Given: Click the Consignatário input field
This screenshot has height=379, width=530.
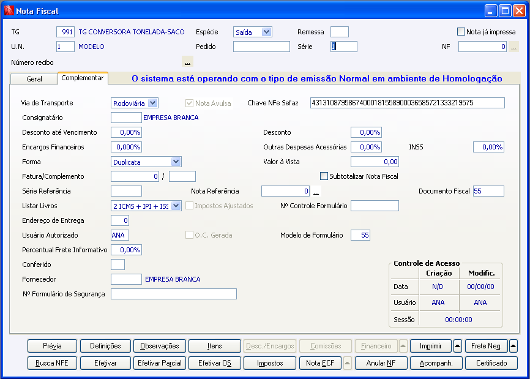Looking at the screenshot, I should [x=126, y=118].
